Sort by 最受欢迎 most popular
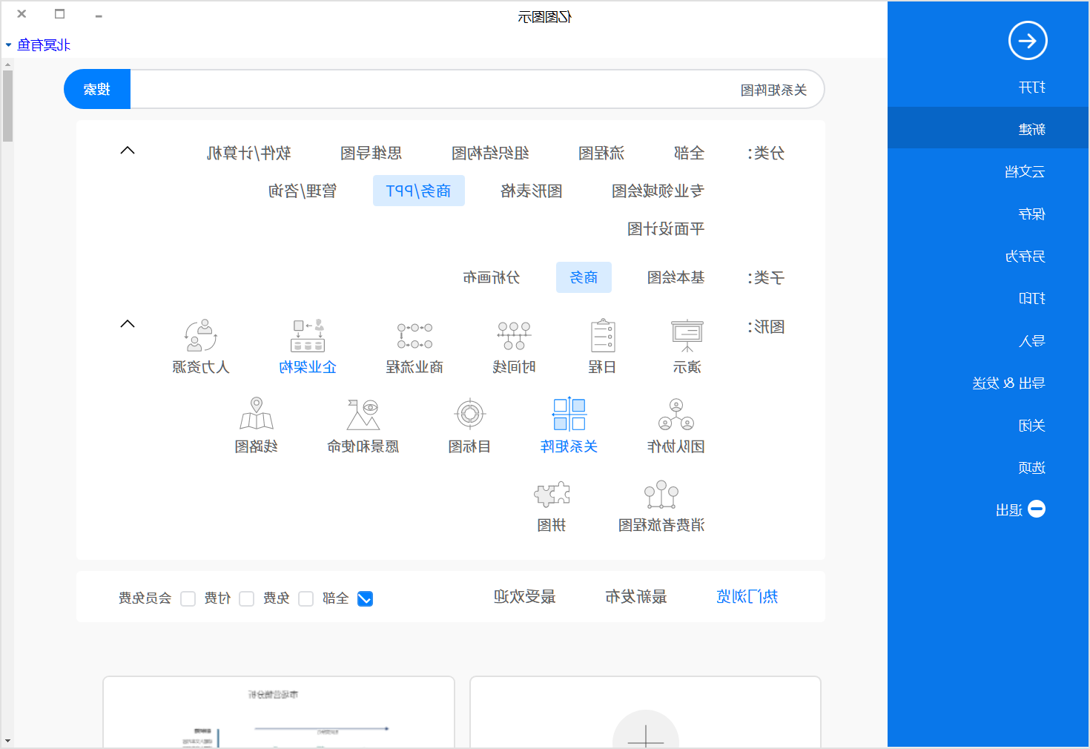The width and height of the screenshot is (1090, 749). (525, 596)
